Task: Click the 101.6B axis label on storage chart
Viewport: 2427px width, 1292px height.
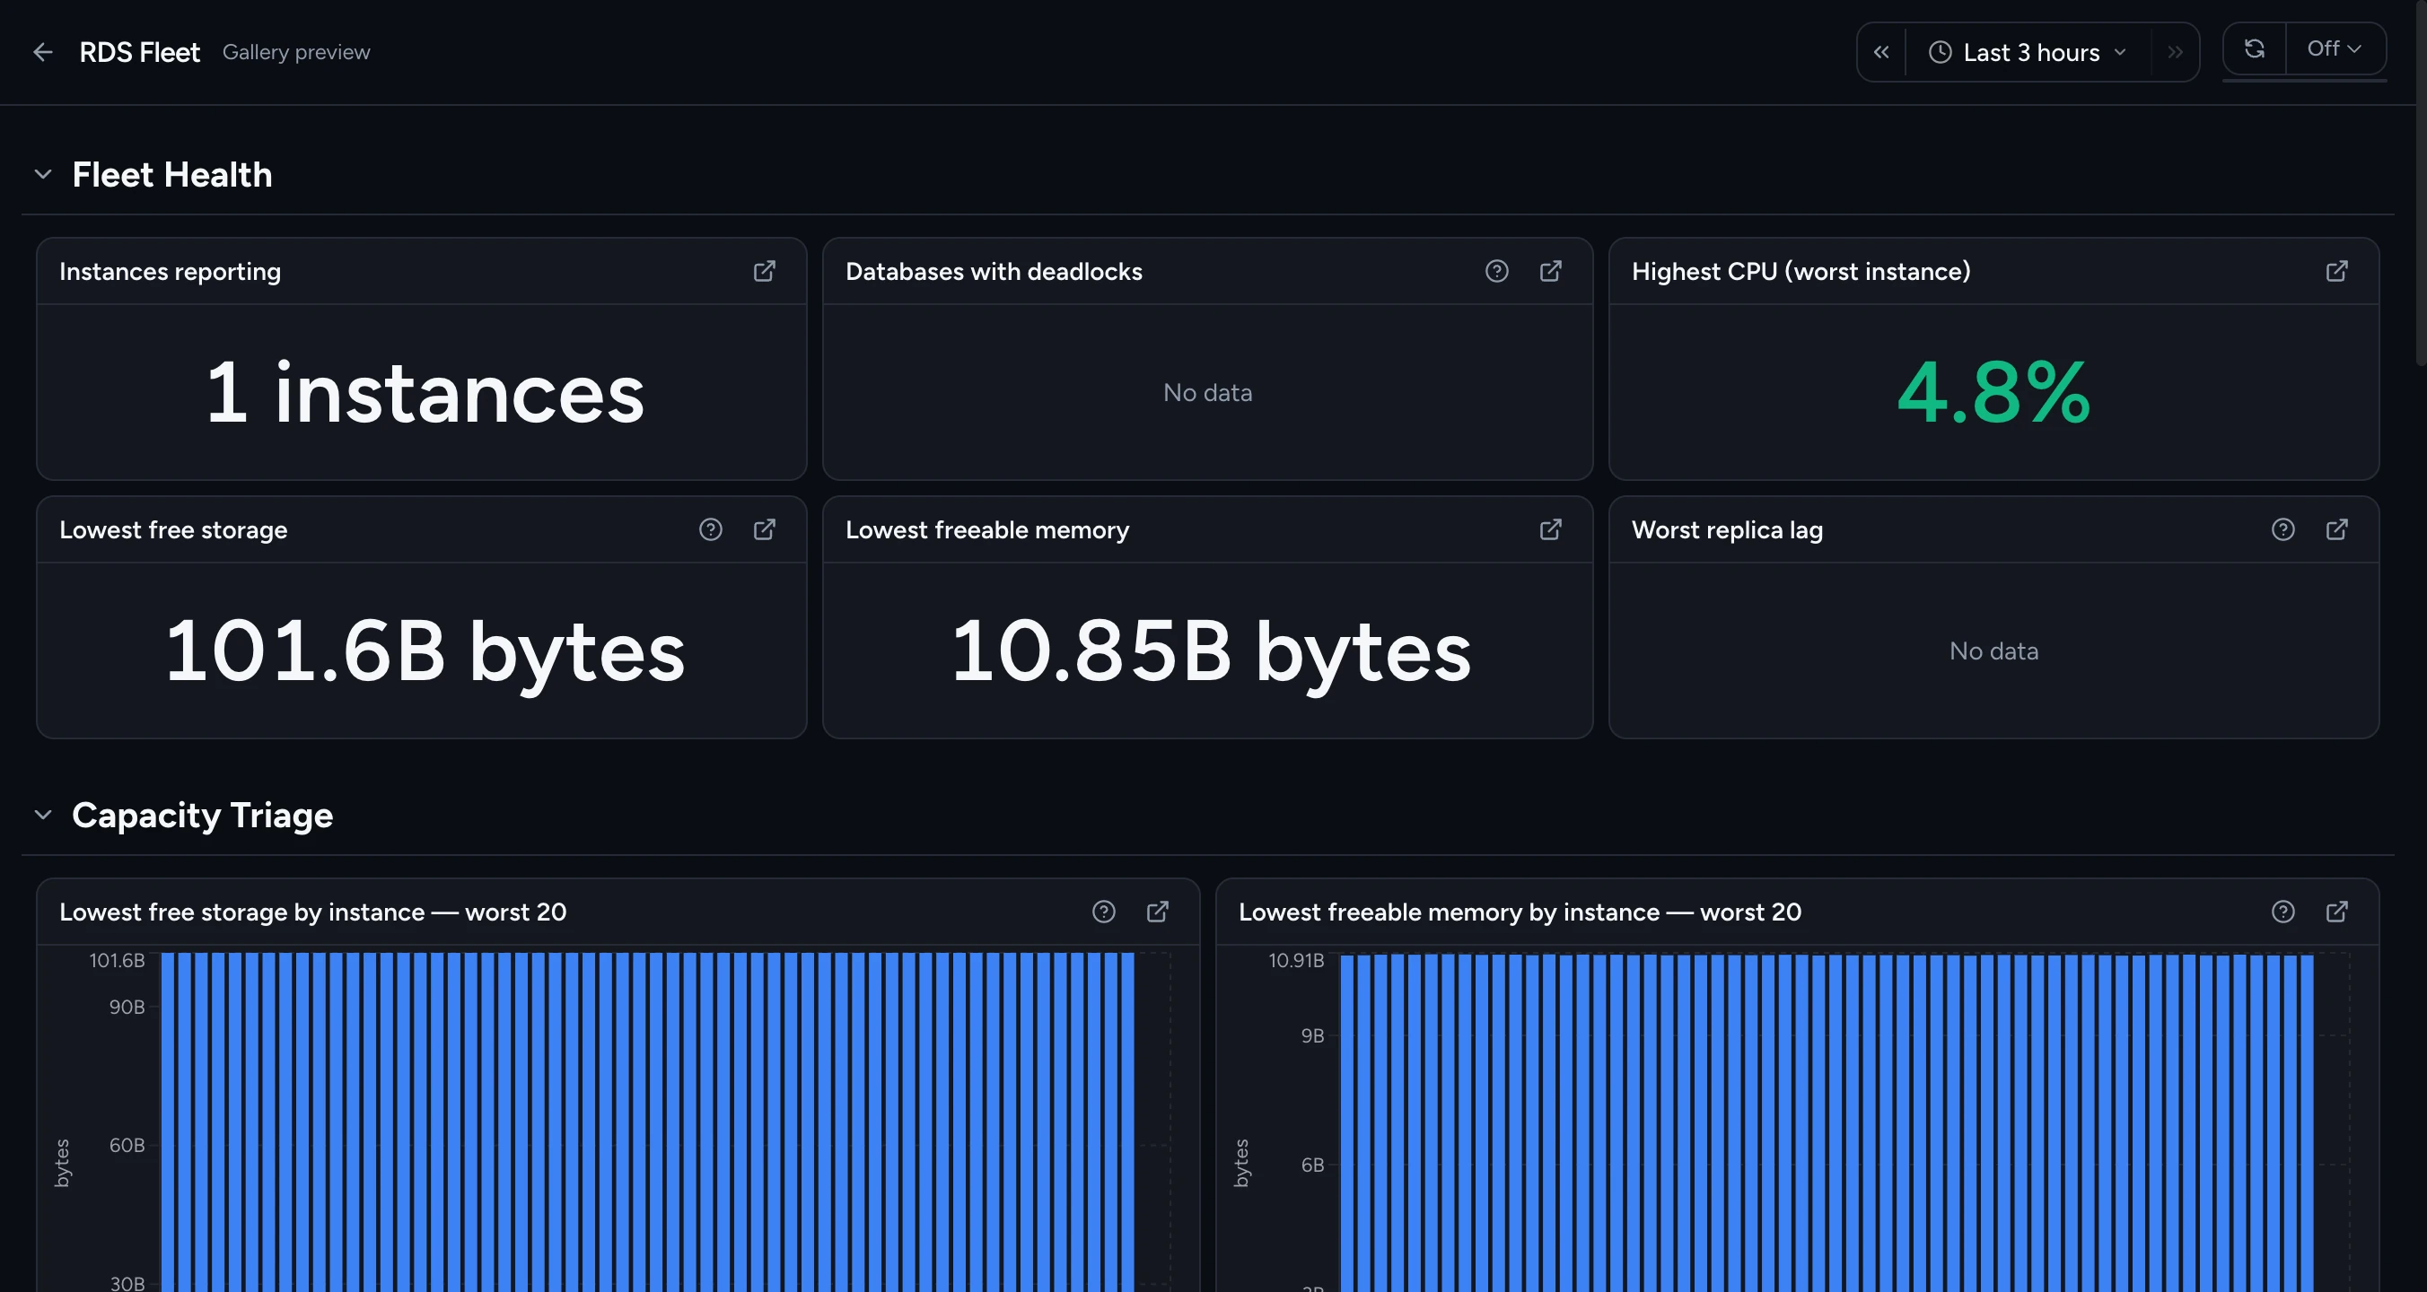Action: [x=117, y=960]
